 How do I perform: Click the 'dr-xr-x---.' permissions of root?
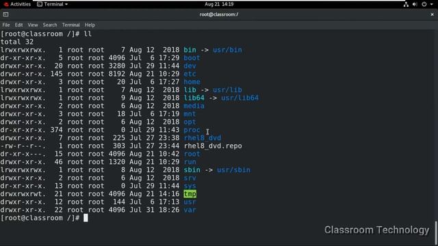point(23,154)
